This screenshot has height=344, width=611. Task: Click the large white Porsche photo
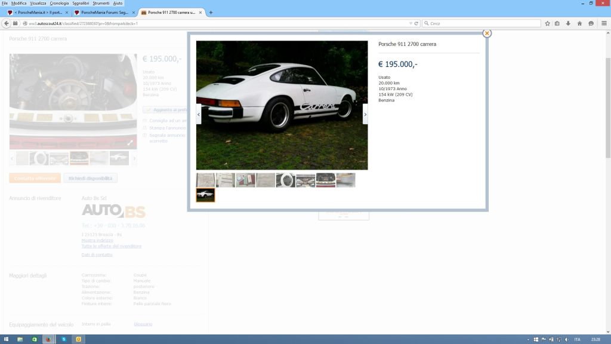pyautogui.click(x=282, y=105)
